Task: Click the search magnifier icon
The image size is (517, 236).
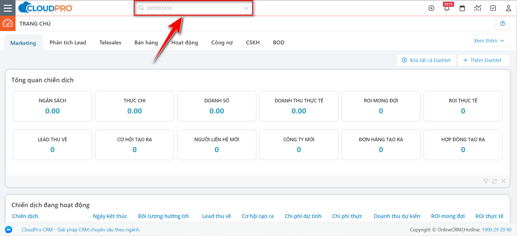Action: point(141,8)
